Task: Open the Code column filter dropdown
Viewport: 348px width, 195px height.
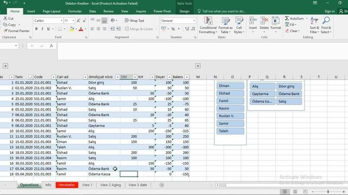Action: [x=53, y=77]
